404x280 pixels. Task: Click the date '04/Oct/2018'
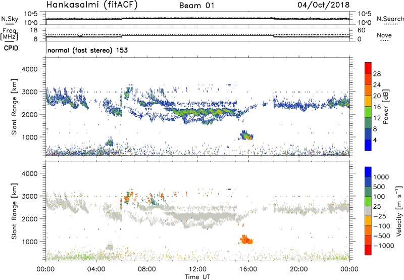point(323,5)
